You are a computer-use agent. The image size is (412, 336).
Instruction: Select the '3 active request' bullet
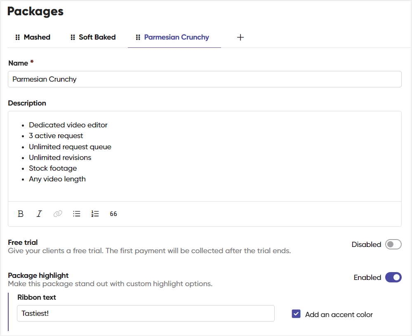tap(56, 136)
